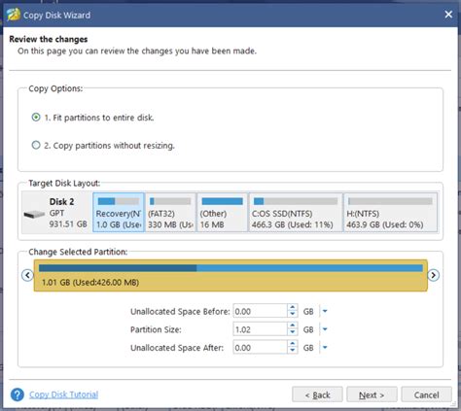461x411 pixels.
Task: Increase Partition Size with up arrow
Action: 292,325
